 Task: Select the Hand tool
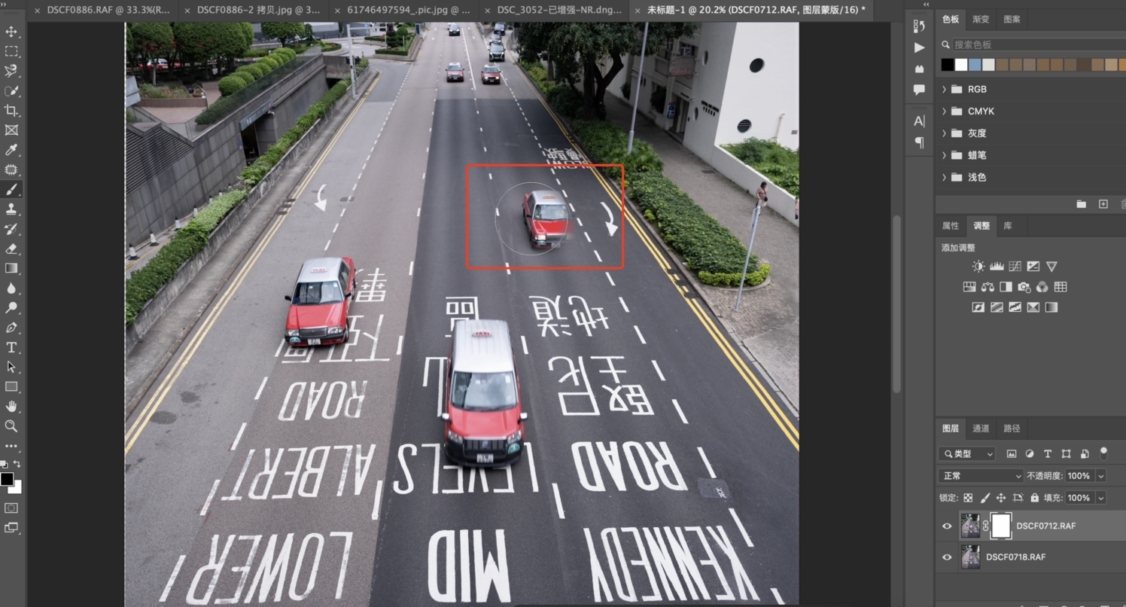click(x=11, y=407)
